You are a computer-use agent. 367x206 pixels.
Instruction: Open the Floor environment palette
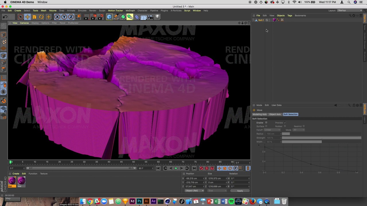[144, 17]
